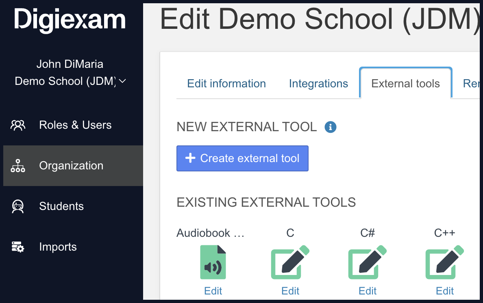Click the C++ tool pencil icon

tap(444, 262)
